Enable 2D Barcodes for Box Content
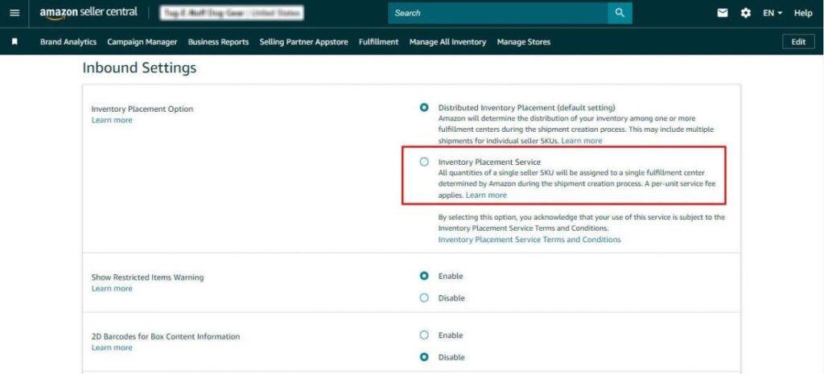Viewport: 824px width, 374px height. point(424,335)
